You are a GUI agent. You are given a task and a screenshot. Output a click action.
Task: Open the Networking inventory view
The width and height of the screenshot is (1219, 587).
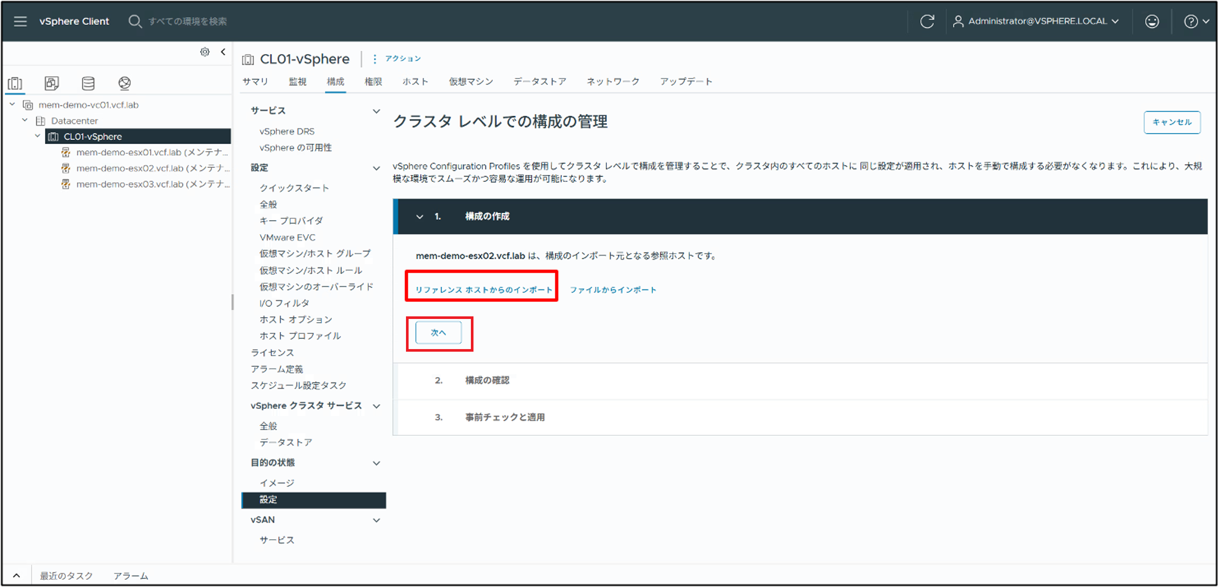click(124, 83)
